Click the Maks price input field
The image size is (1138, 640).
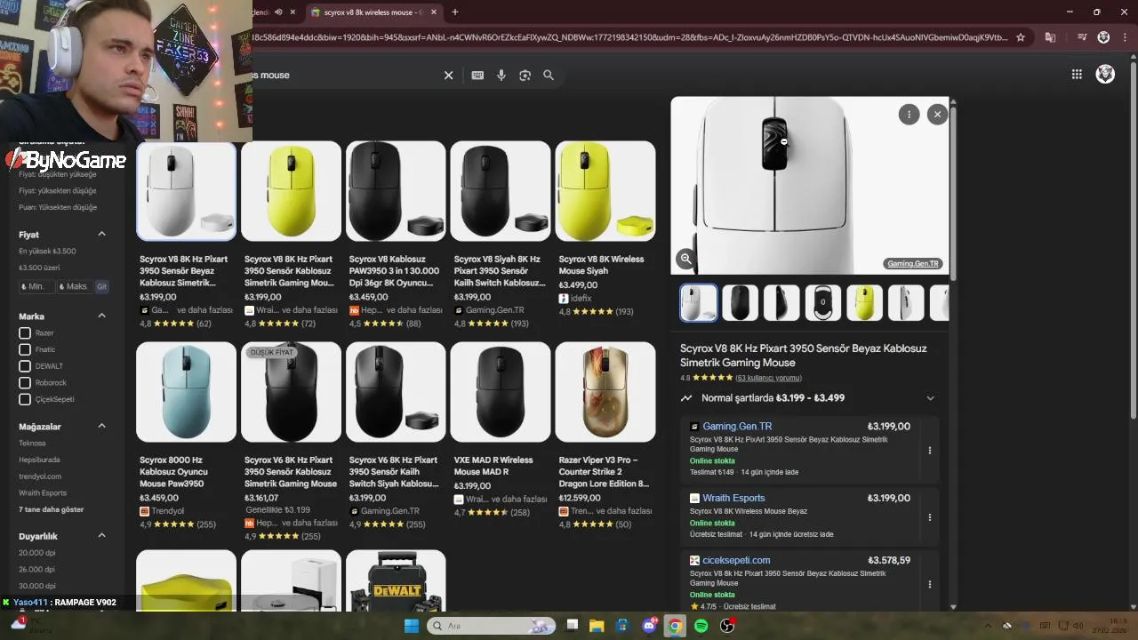point(75,286)
